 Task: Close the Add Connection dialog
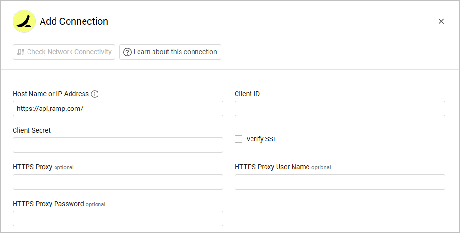[441, 21]
